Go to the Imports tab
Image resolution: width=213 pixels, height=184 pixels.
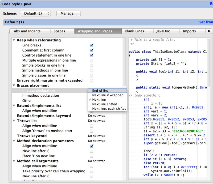point(189,31)
